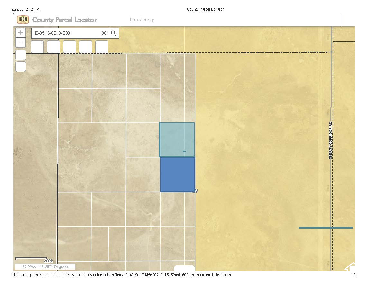Click the blank widget button directly under the search box's left edge

[x=37, y=47]
